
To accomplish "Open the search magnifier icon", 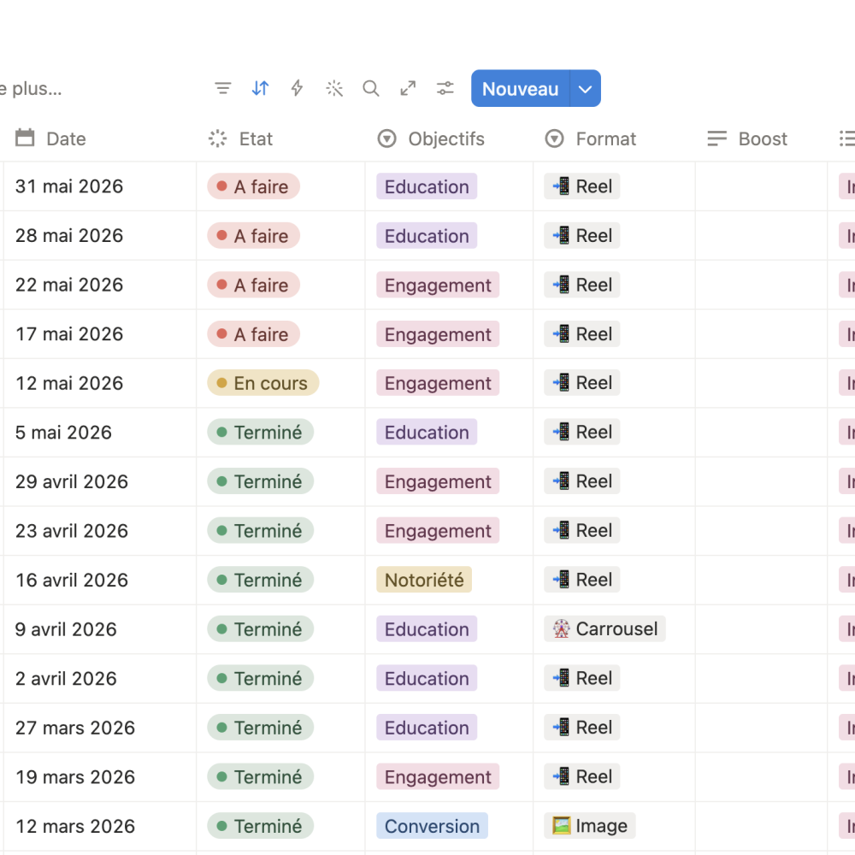I will click(371, 88).
